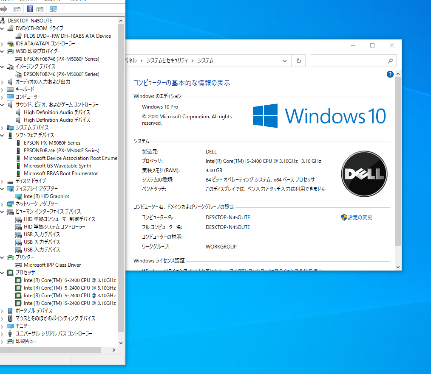Click the プロセッサ chip category icon
Viewport: 431px width, 374px height.
tap(10, 273)
